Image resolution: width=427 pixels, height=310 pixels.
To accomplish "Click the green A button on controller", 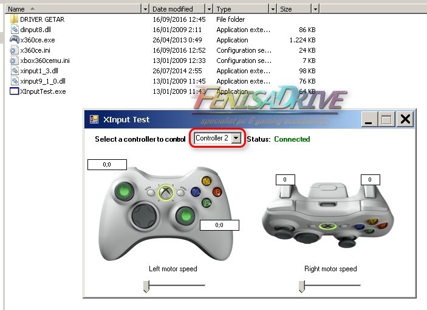I will 207,202.
